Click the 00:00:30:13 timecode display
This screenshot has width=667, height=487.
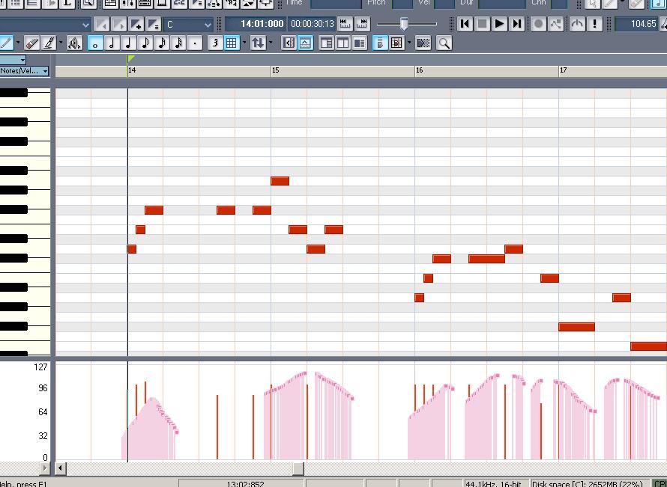(313, 24)
